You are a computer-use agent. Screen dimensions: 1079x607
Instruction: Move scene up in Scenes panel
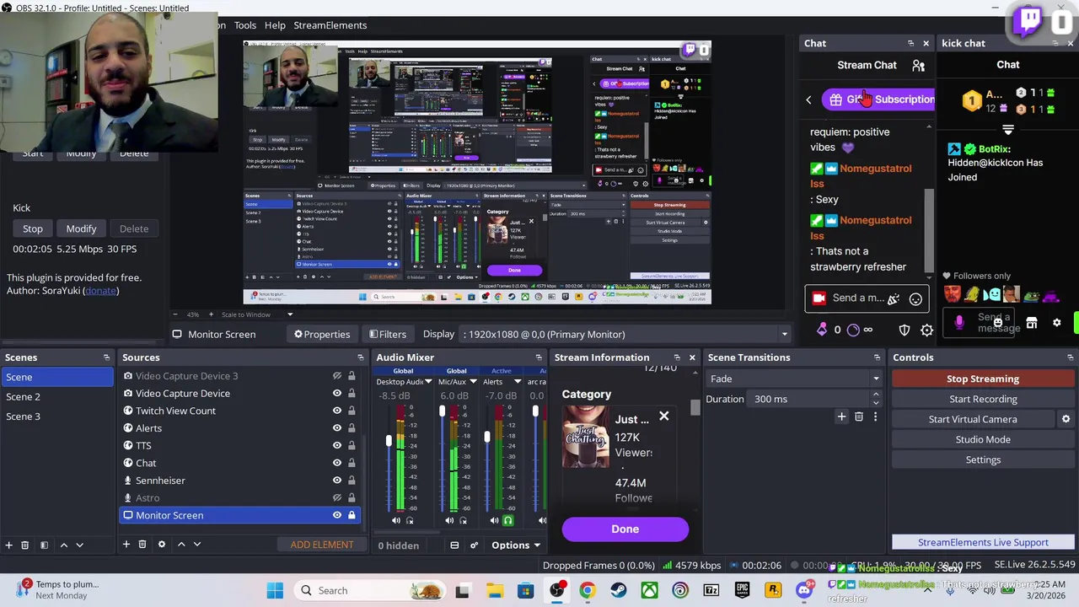(x=63, y=545)
